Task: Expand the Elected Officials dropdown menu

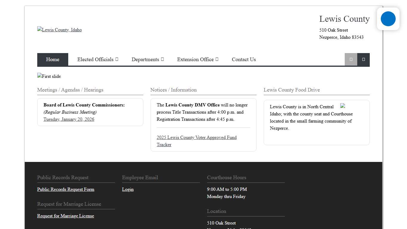Action: (x=98, y=59)
